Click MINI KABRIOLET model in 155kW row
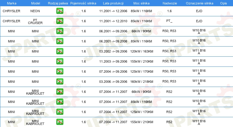The height and width of the screenshot is (127, 233). point(35,122)
